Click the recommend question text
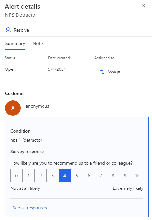The width and height of the screenshot is (152, 220). point(71,163)
